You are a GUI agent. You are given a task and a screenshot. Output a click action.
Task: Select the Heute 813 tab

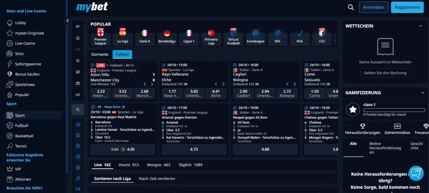(129, 165)
